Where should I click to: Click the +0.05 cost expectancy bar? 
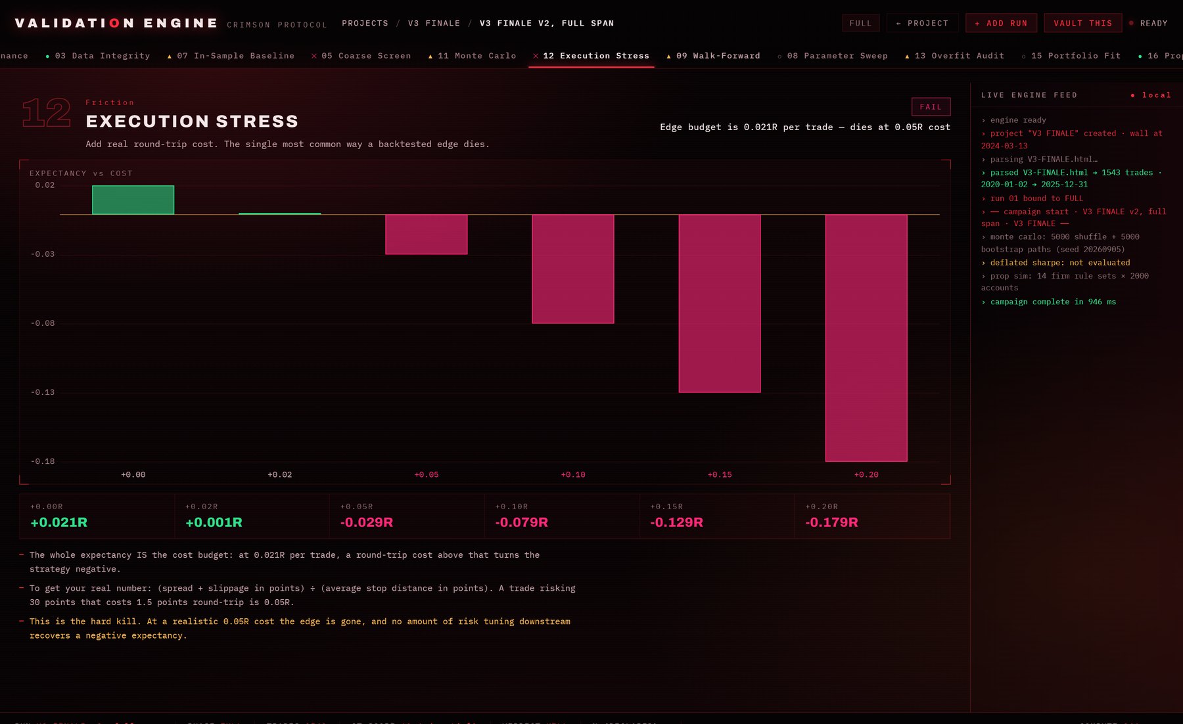point(426,234)
